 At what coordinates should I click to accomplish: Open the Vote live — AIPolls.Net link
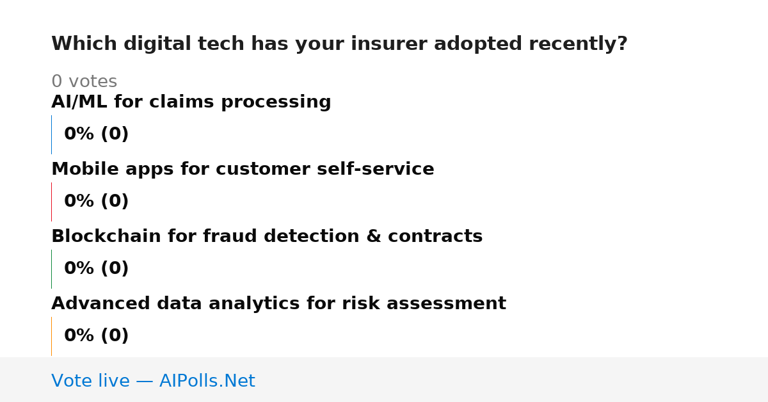point(153,381)
